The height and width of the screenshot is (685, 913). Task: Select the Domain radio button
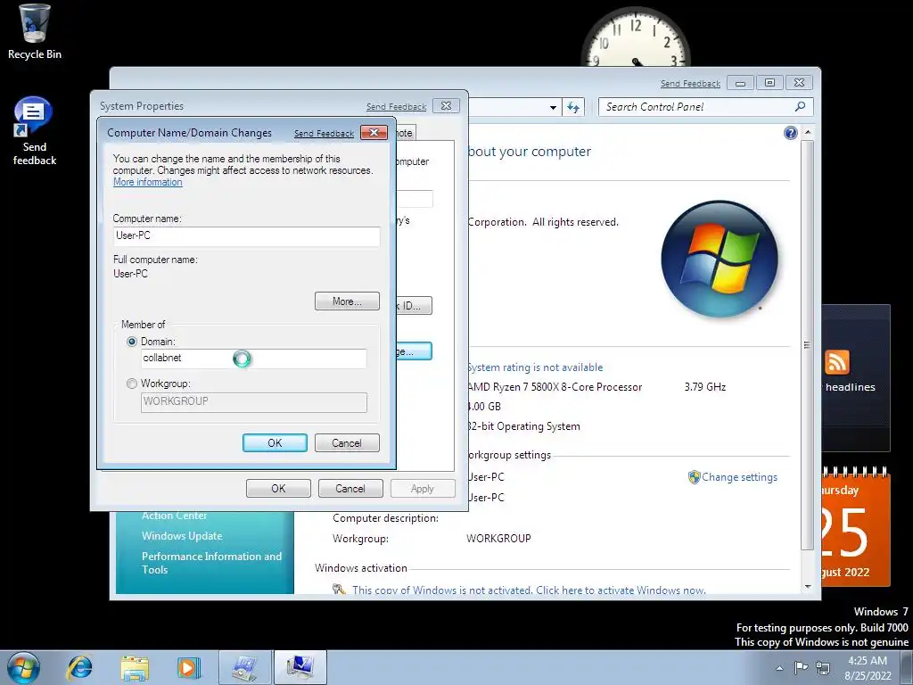click(x=132, y=342)
